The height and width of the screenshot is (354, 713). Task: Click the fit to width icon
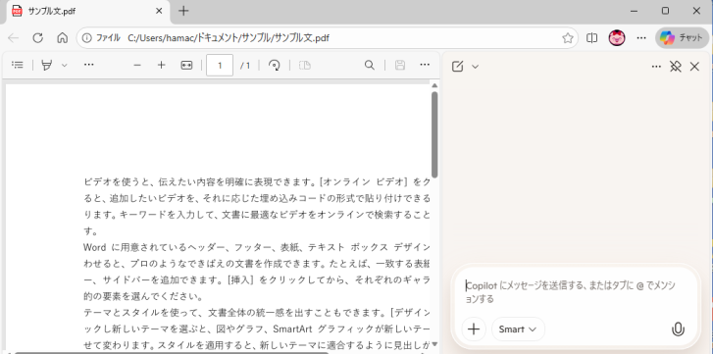click(x=186, y=65)
